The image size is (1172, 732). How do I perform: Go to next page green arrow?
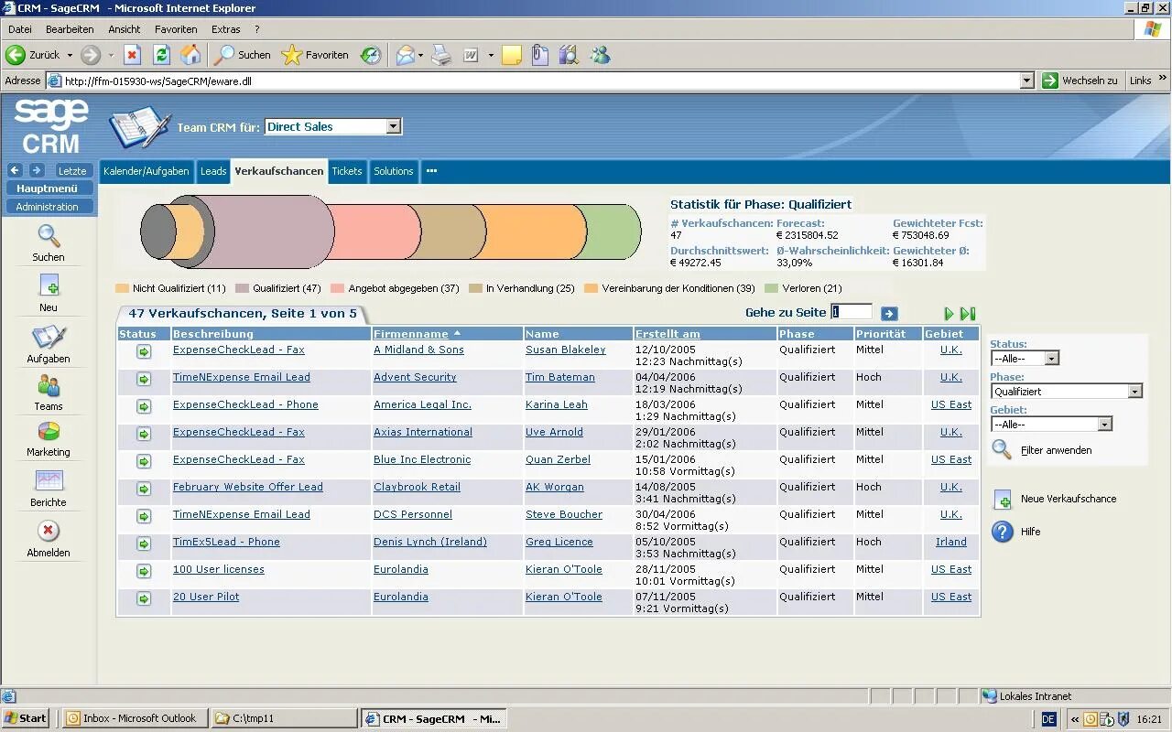click(x=949, y=314)
